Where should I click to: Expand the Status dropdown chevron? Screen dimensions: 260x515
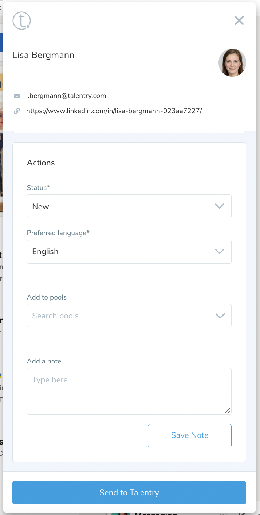click(219, 206)
